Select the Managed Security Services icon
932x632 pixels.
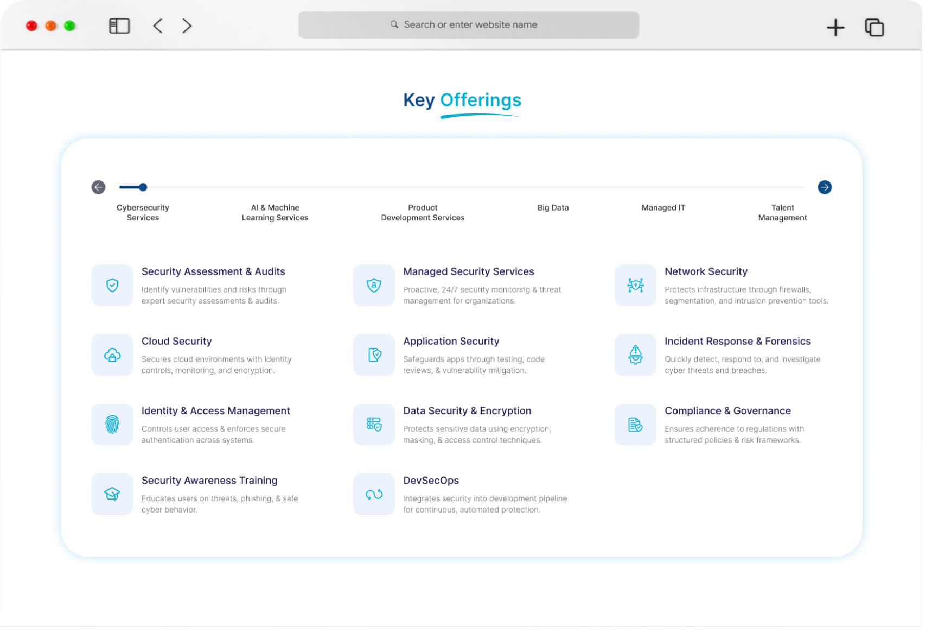(x=373, y=285)
